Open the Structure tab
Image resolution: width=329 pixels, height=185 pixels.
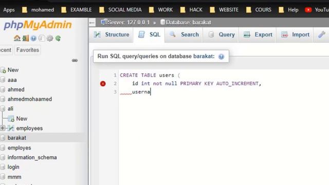112,34
